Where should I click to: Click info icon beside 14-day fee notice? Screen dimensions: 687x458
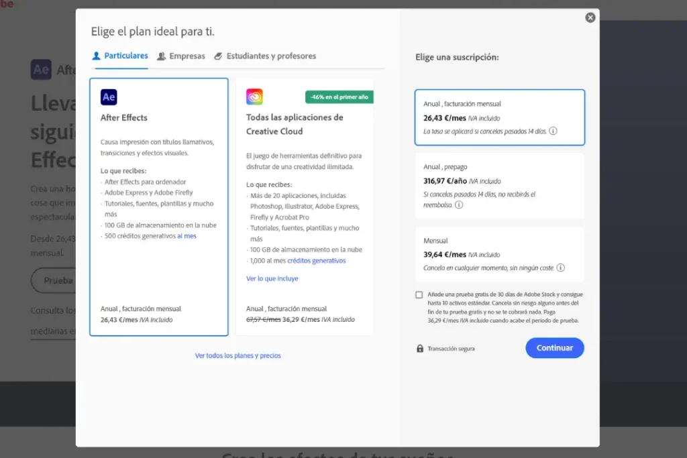click(x=553, y=131)
